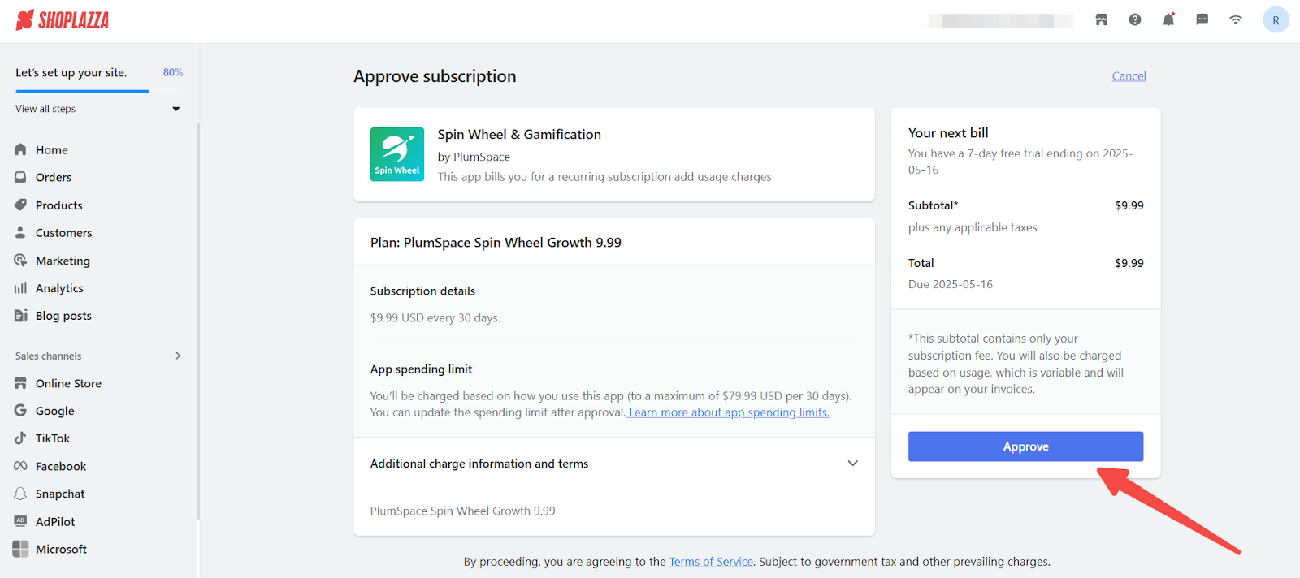1300x578 pixels.
Task: Click the TikTok logo icon
Action: tap(21, 438)
